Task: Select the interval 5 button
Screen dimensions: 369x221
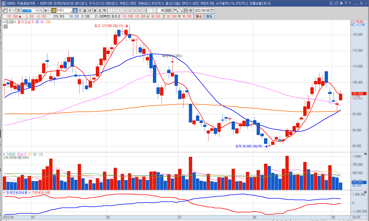Action: coord(120,10)
